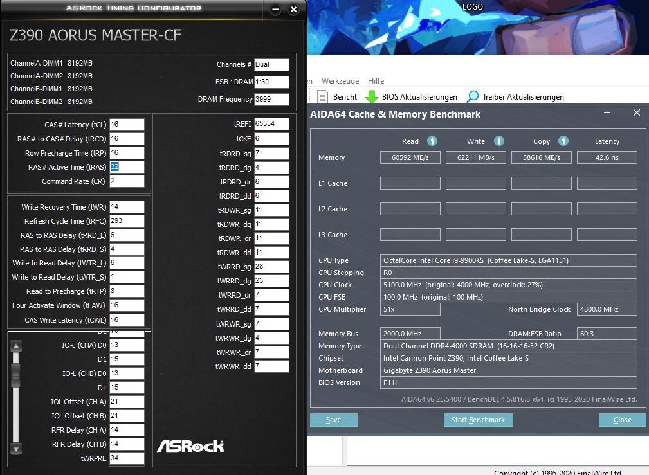This screenshot has width=649, height=475.
Task: Click the tREFI value field
Action: coord(271,123)
